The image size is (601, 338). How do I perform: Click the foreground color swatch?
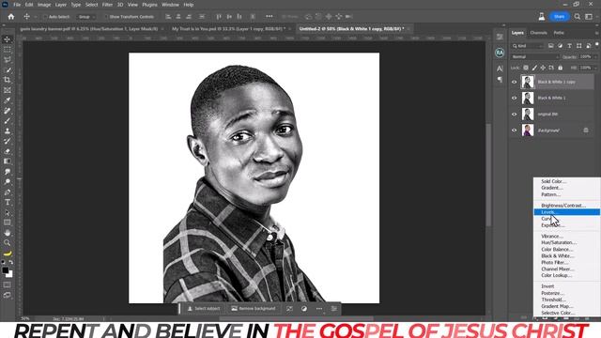[5, 270]
